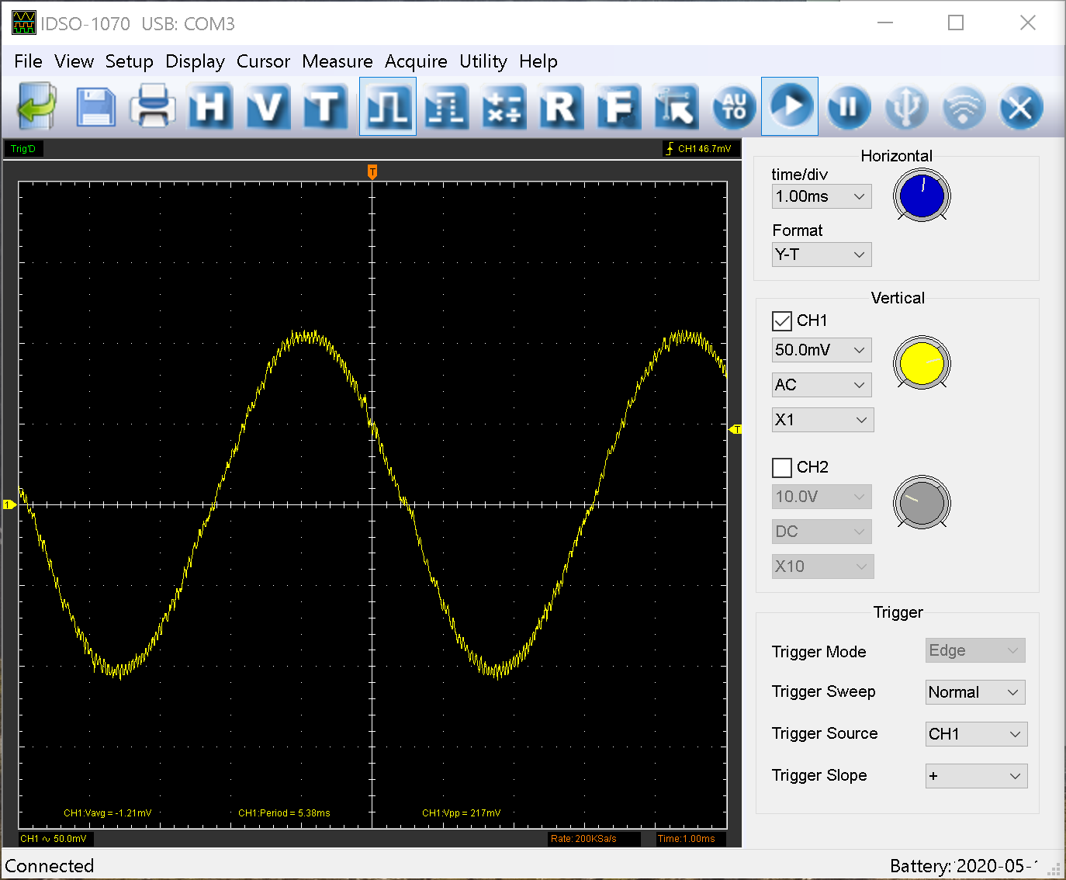1066x880 pixels.
Task: Click the green arrow open/load icon
Action: [36, 106]
